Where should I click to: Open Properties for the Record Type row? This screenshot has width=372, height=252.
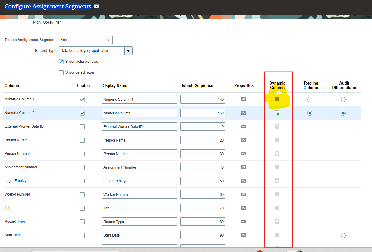(x=244, y=221)
